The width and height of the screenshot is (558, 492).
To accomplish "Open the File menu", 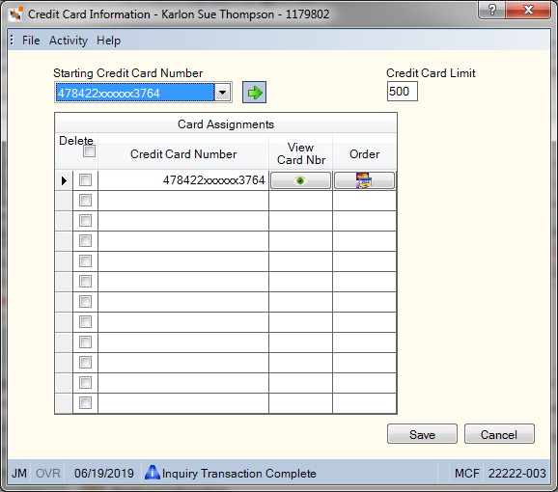I will click(31, 41).
